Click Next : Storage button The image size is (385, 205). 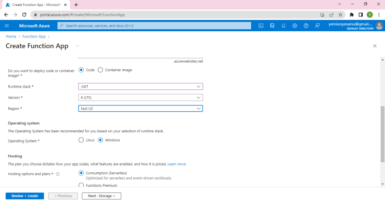coord(102,196)
